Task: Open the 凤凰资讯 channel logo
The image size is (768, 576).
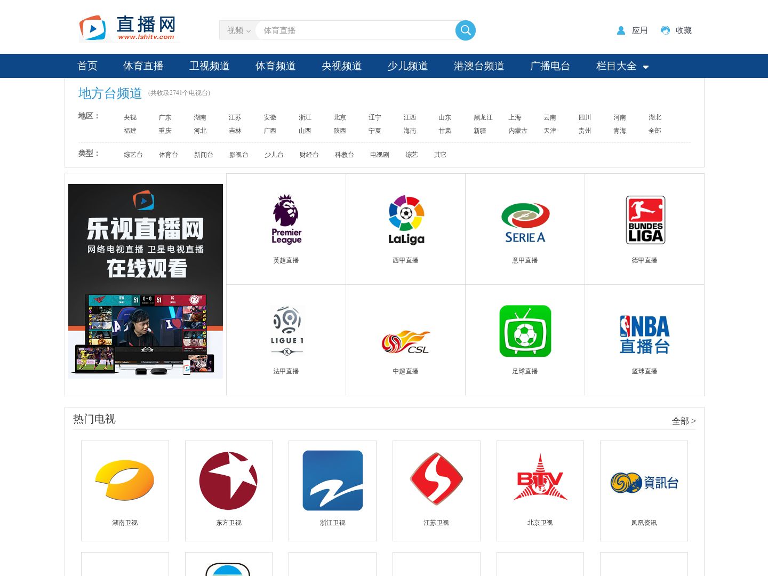Action: pos(644,483)
